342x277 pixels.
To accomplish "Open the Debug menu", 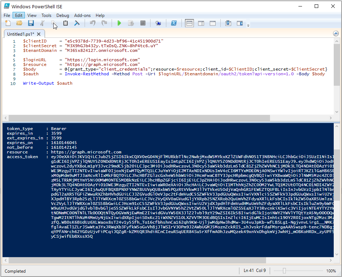I will tap(63, 15).
